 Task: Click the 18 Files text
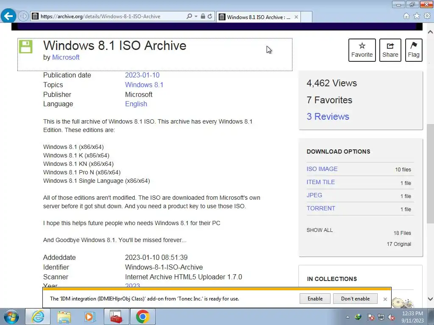[x=402, y=233]
